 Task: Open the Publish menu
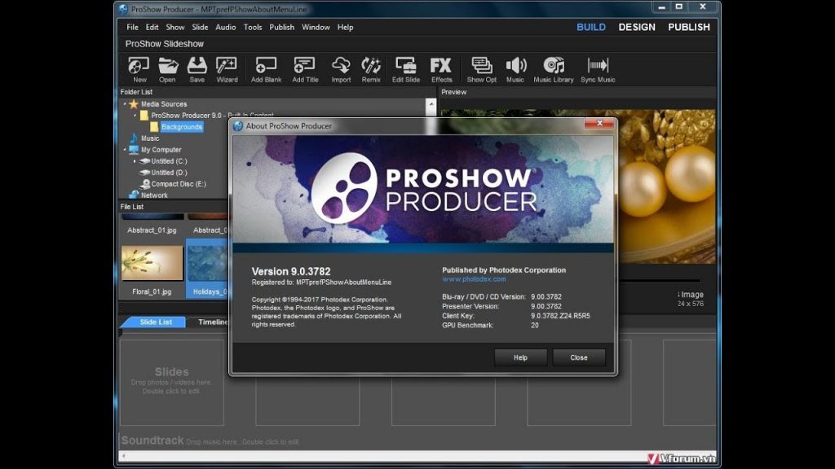click(281, 27)
